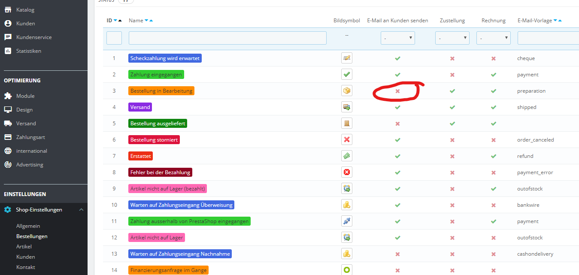
Task: Select the order_canceled template cell
Action: (x=536, y=140)
